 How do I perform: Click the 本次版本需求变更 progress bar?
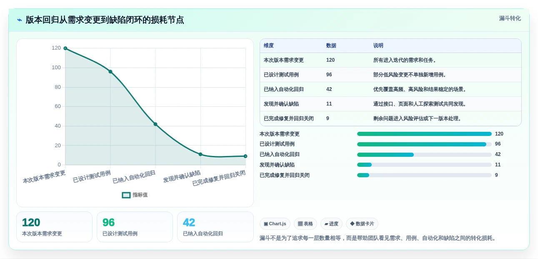pyautogui.click(x=424, y=134)
